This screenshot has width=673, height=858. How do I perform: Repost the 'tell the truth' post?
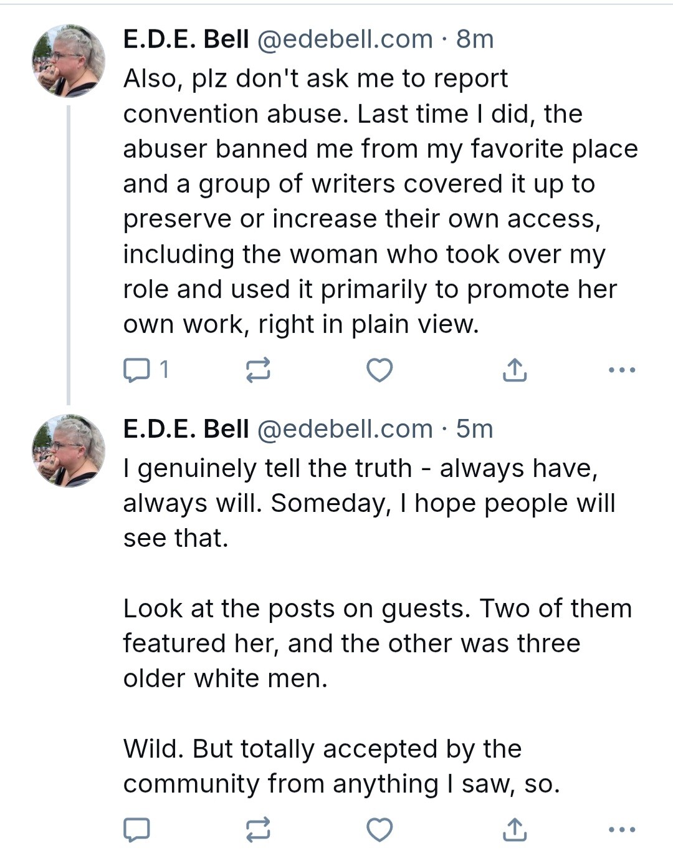[x=258, y=830]
